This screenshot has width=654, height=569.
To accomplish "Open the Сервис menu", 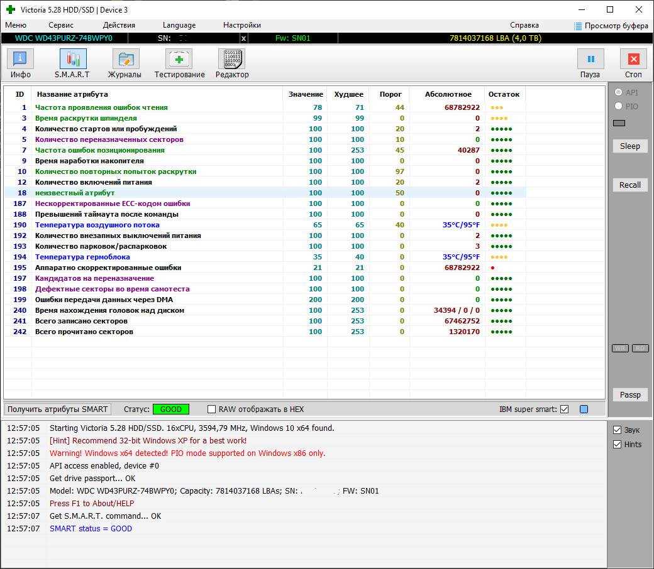I will tap(61, 25).
